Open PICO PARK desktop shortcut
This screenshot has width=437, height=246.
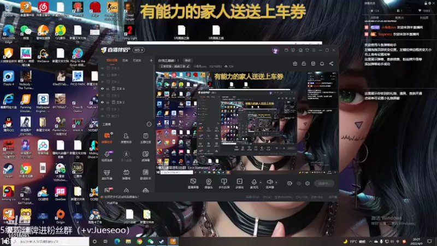click(x=78, y=78)
